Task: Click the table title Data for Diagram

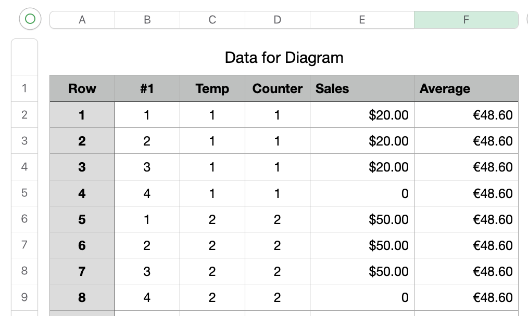Action: pos(284,57)
